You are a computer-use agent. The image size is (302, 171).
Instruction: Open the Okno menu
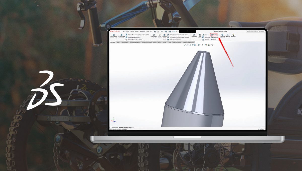(x=147, y=32)
